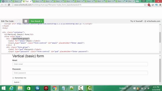Viewport: 162px width, 91px height.
Task: Open File Explorer from the taskbar
Action: pyautogui.click(x=20, y=88)
